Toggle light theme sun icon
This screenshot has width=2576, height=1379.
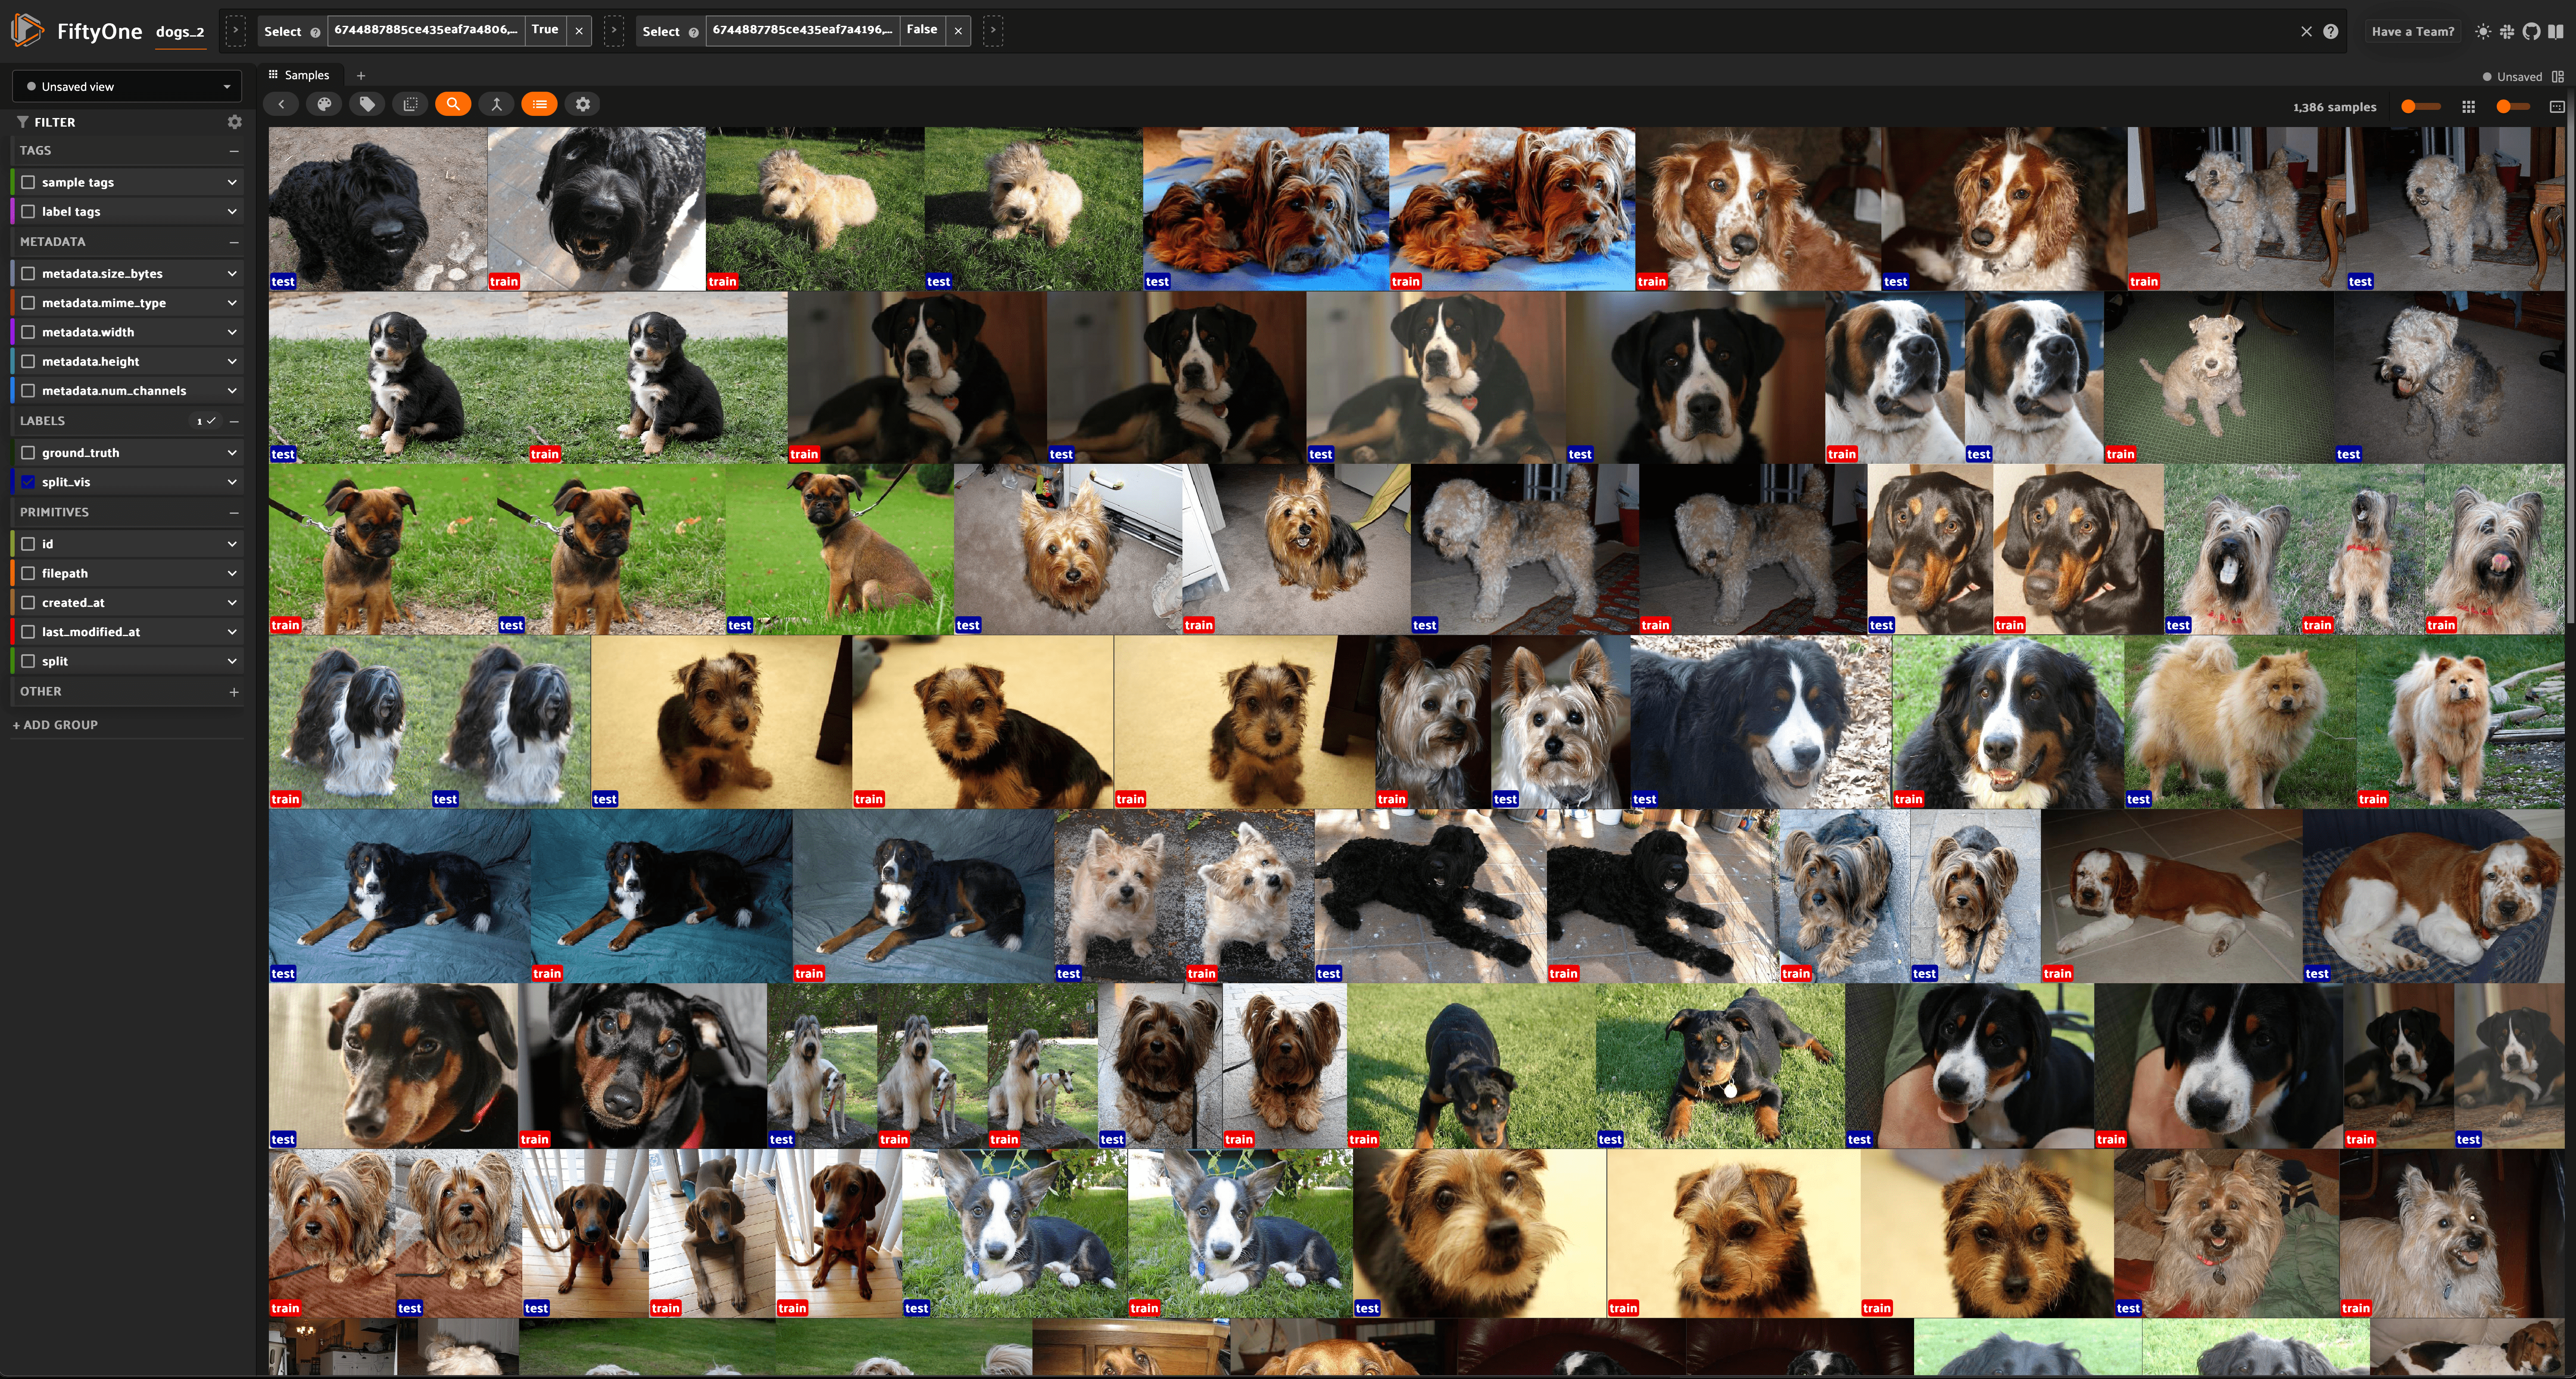pos(2483,31)
